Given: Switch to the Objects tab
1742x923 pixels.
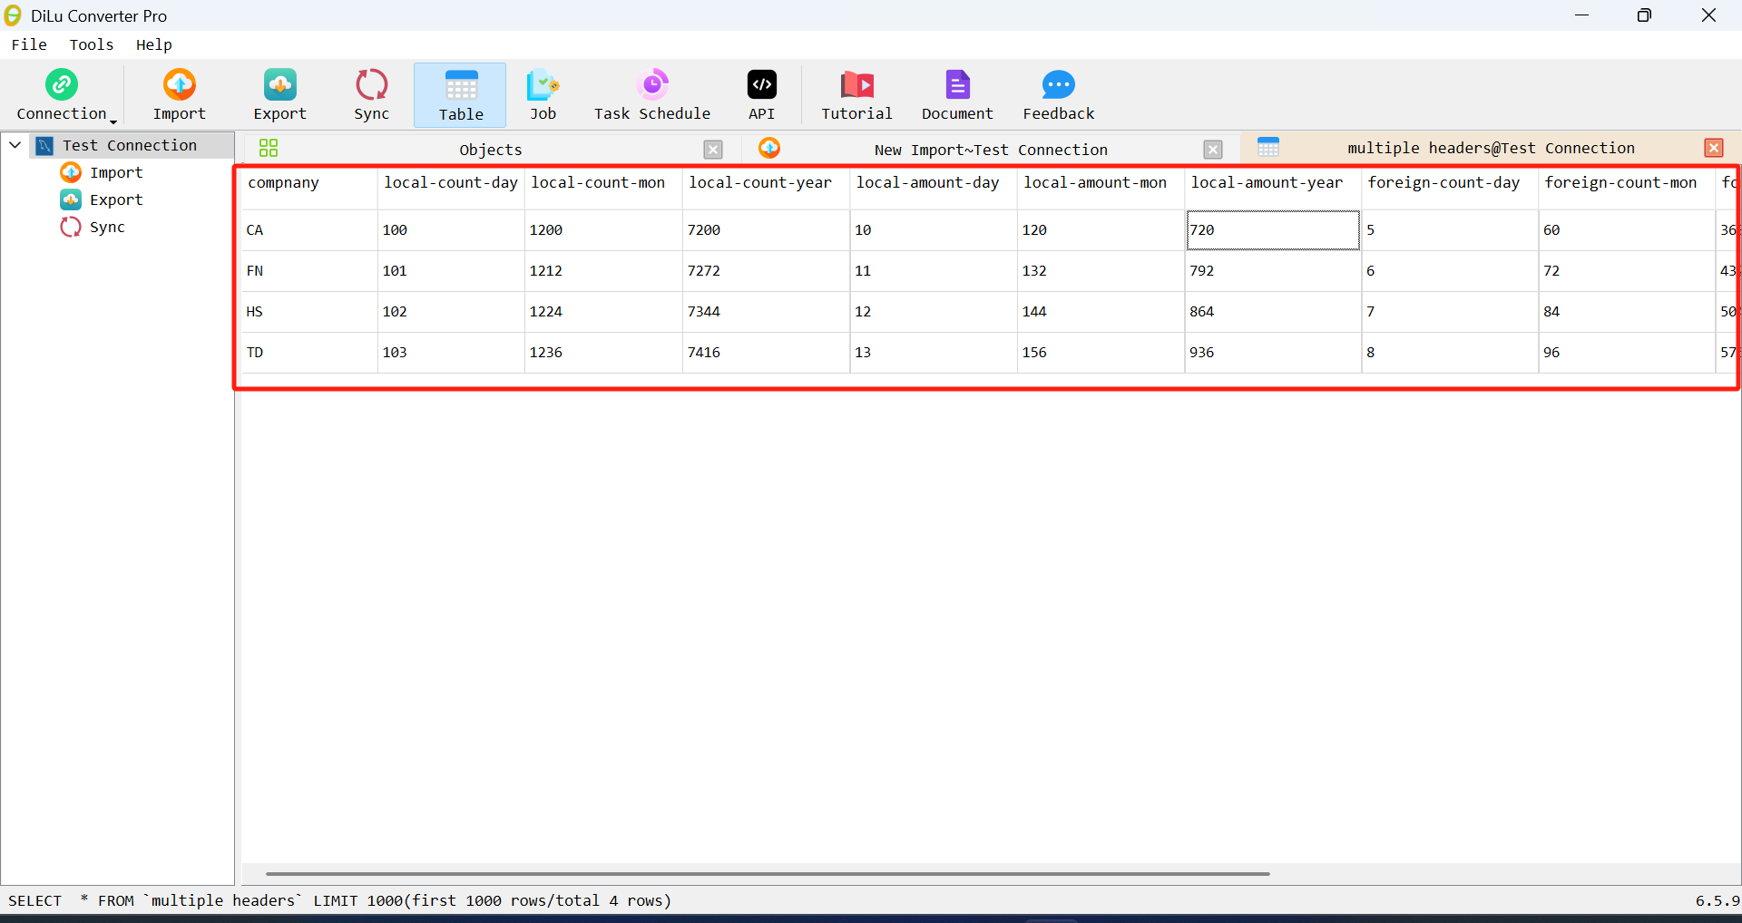Looking at the screenshot, I should (x=491, y=150).
